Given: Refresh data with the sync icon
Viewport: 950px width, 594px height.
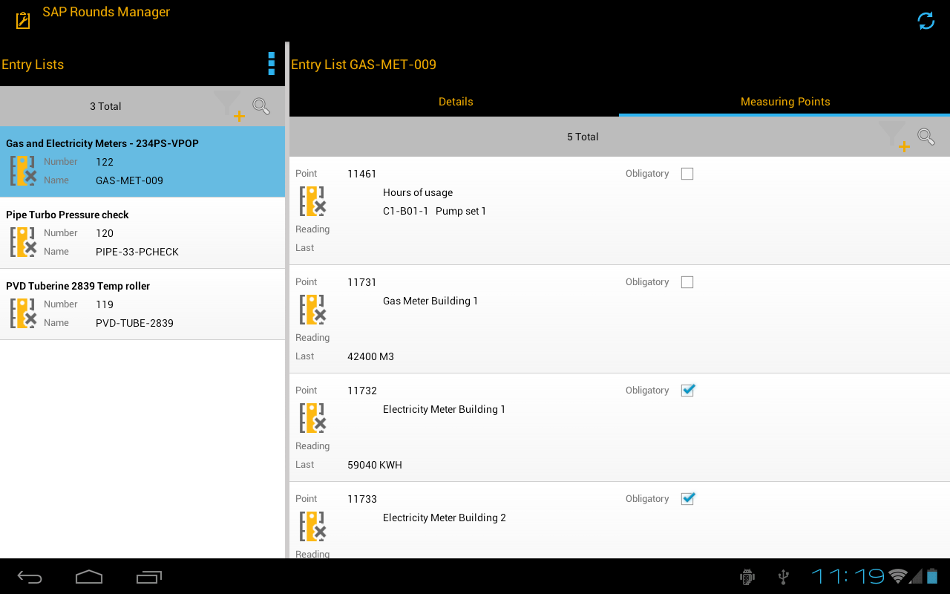Looking at the screenshot, I should click(x=926, y=21).
